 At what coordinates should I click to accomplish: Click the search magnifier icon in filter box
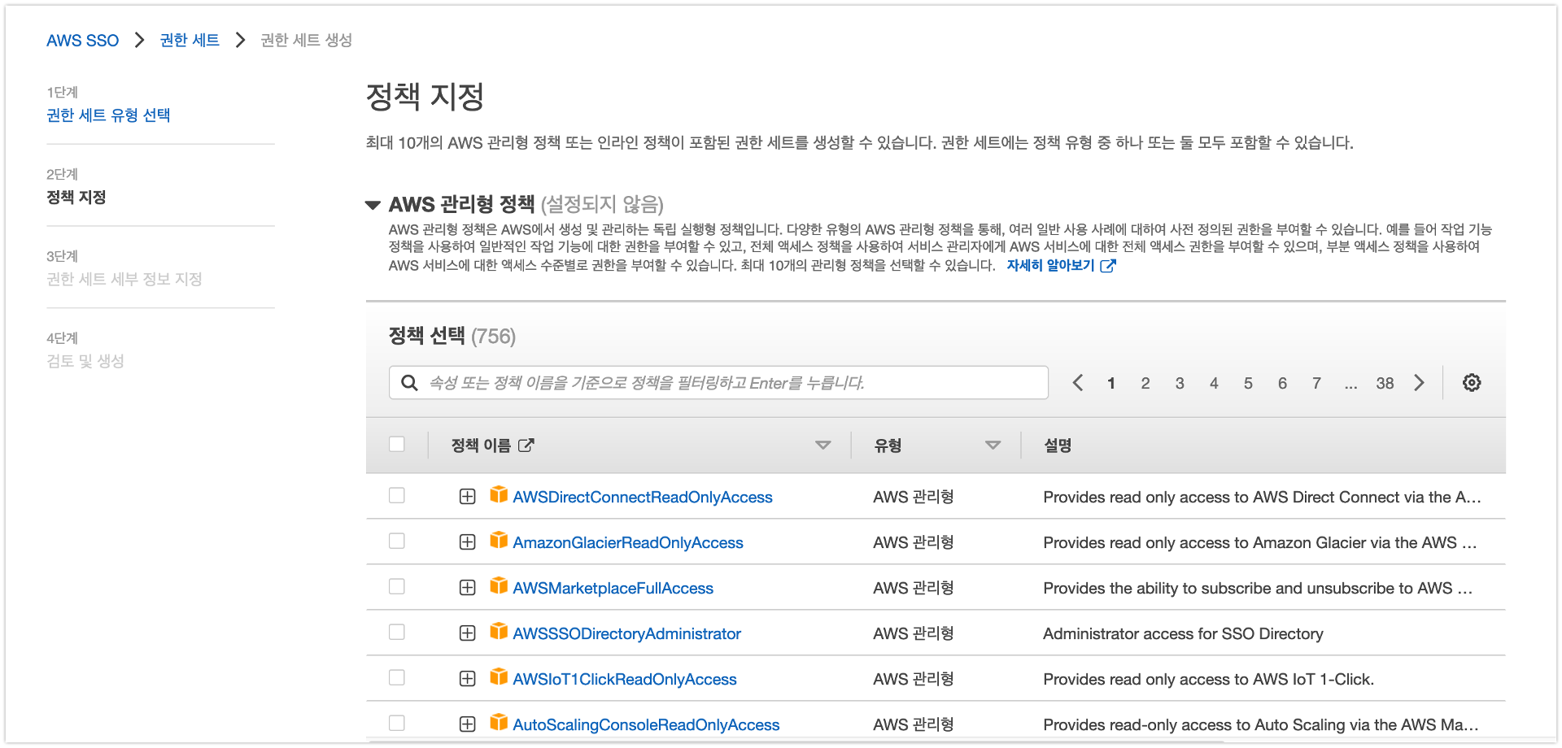click(x=409, y=383)
